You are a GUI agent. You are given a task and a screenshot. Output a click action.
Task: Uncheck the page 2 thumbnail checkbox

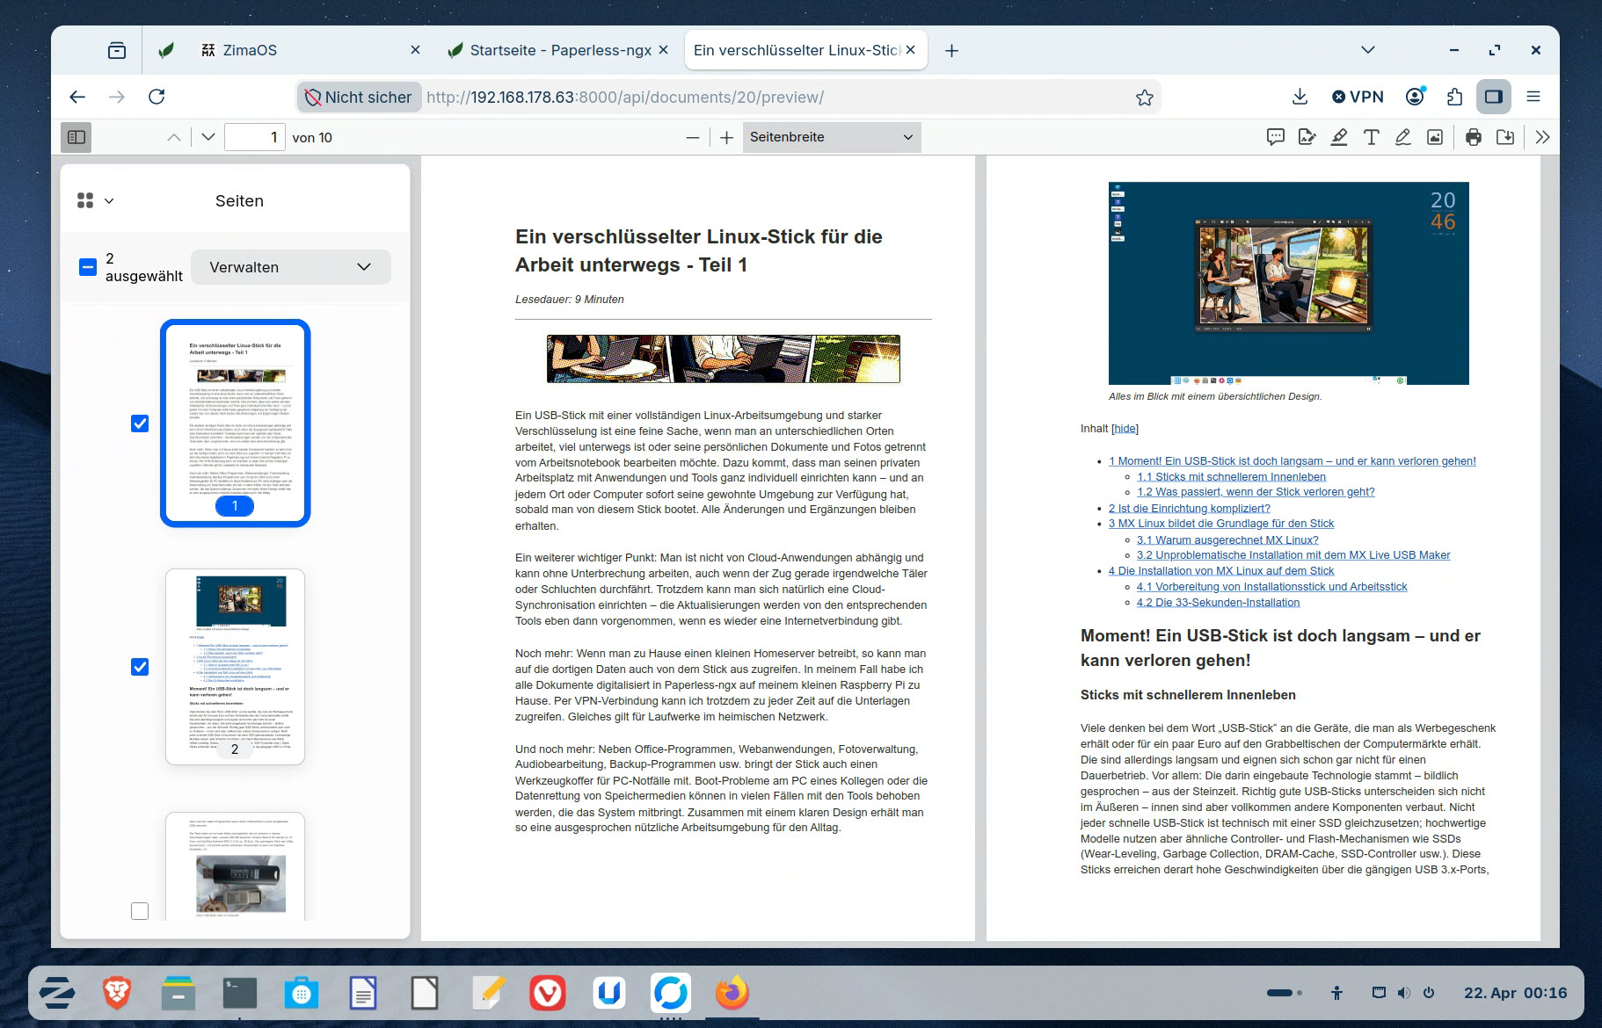[x=140, y=667]
